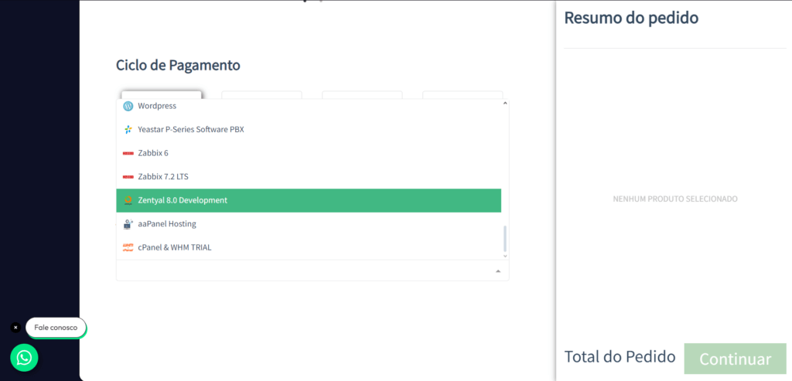This screenshot has width=792, height=381.
Task: Click the Continuar button
Action: coord(735,359)
